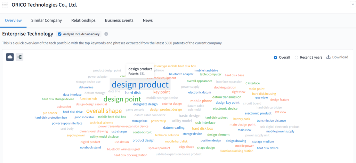
Task: Click the ORICO company logo
Action: click(x=5, y=5)
